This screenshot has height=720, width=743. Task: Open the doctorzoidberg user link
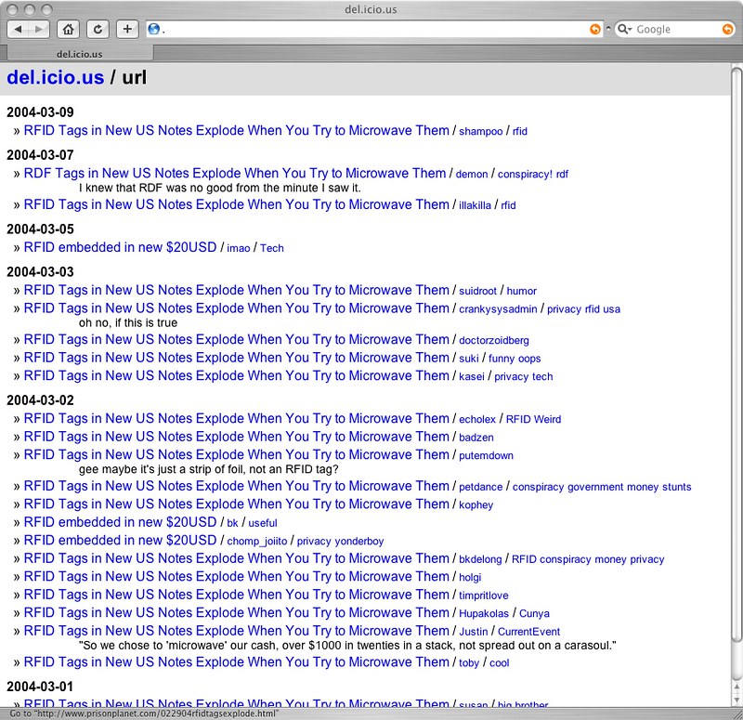[494, 340]
